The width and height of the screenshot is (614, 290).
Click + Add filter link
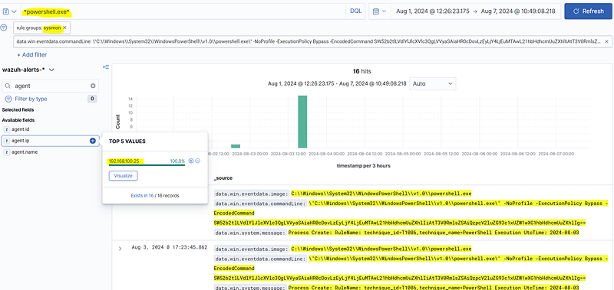click(x=31, y=54)
